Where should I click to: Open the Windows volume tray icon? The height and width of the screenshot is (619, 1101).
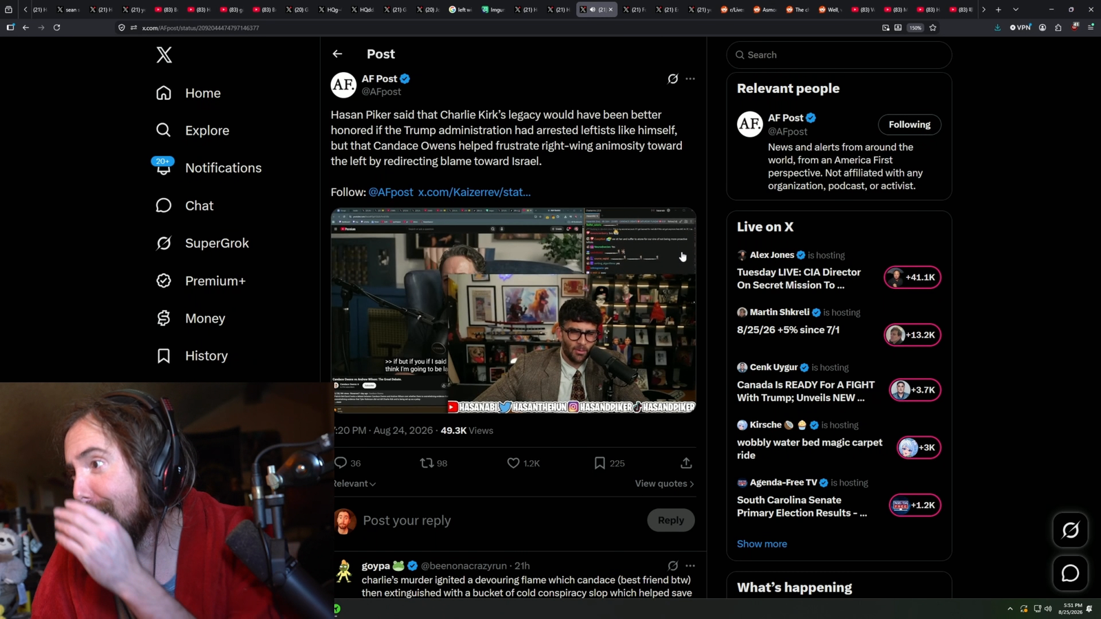point(1048,609)
